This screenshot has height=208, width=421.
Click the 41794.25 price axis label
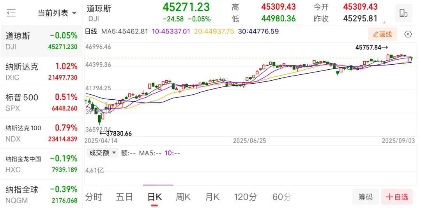[x=98, y=88]
